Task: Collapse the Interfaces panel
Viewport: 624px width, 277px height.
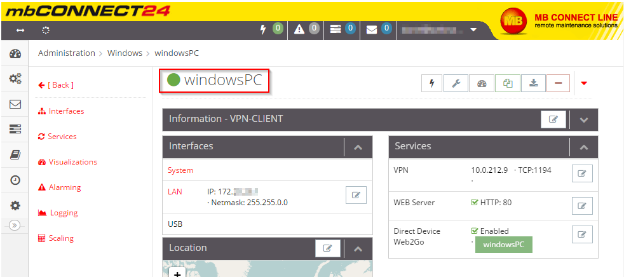Action: click(358, 147)
